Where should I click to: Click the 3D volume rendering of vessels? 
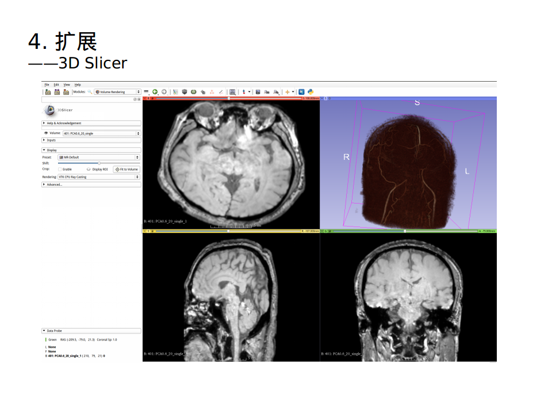tap(408, 171)
